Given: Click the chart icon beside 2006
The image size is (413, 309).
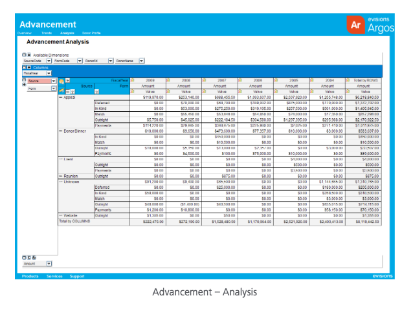Looking at the screenshot, I should 240,80.
